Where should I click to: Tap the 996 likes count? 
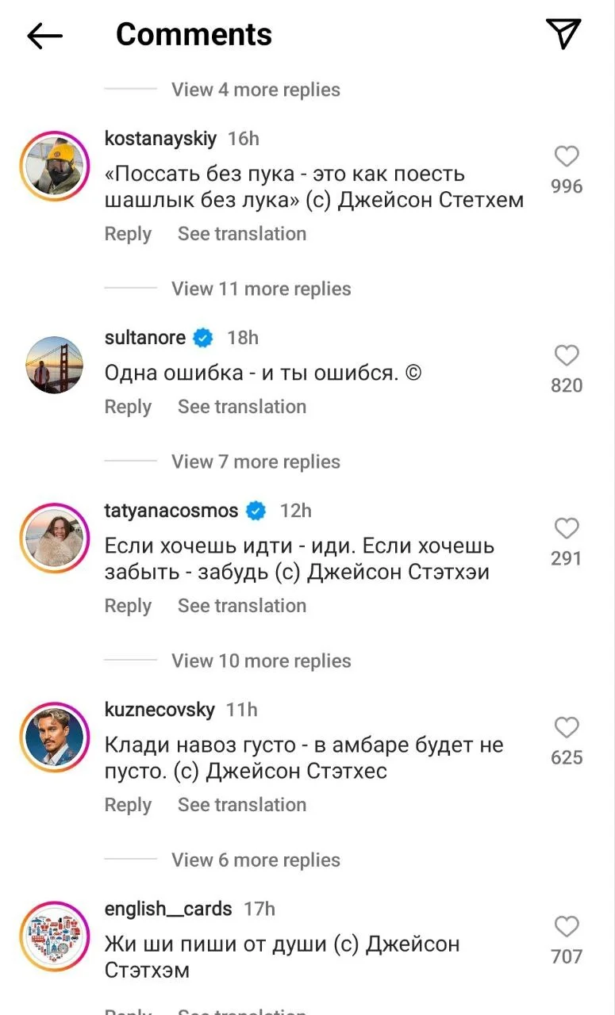(566, 186)
